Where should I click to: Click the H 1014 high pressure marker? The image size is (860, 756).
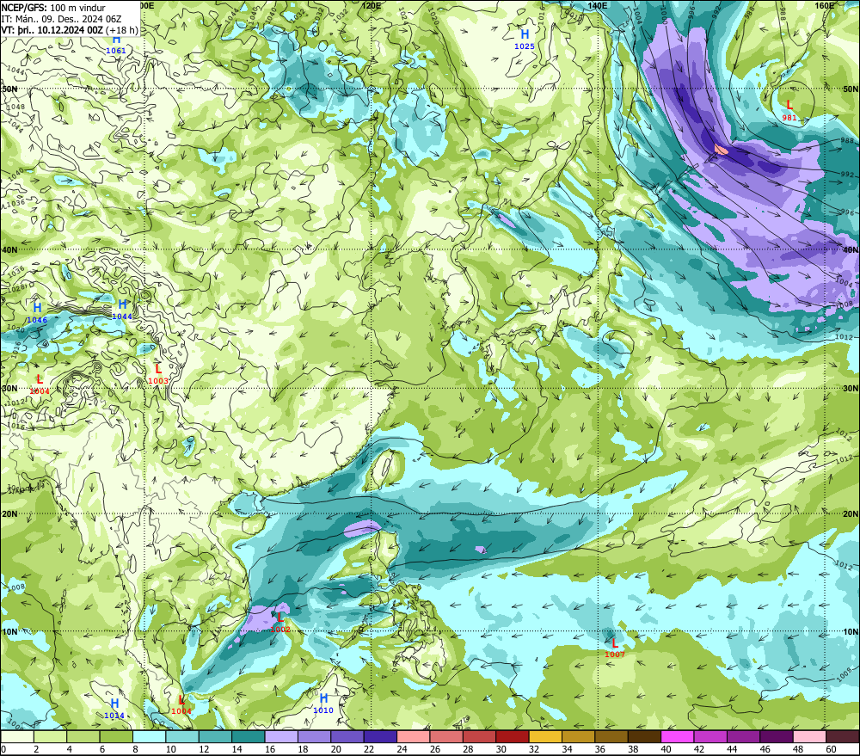pyautogui.click(x=114, y=709)
